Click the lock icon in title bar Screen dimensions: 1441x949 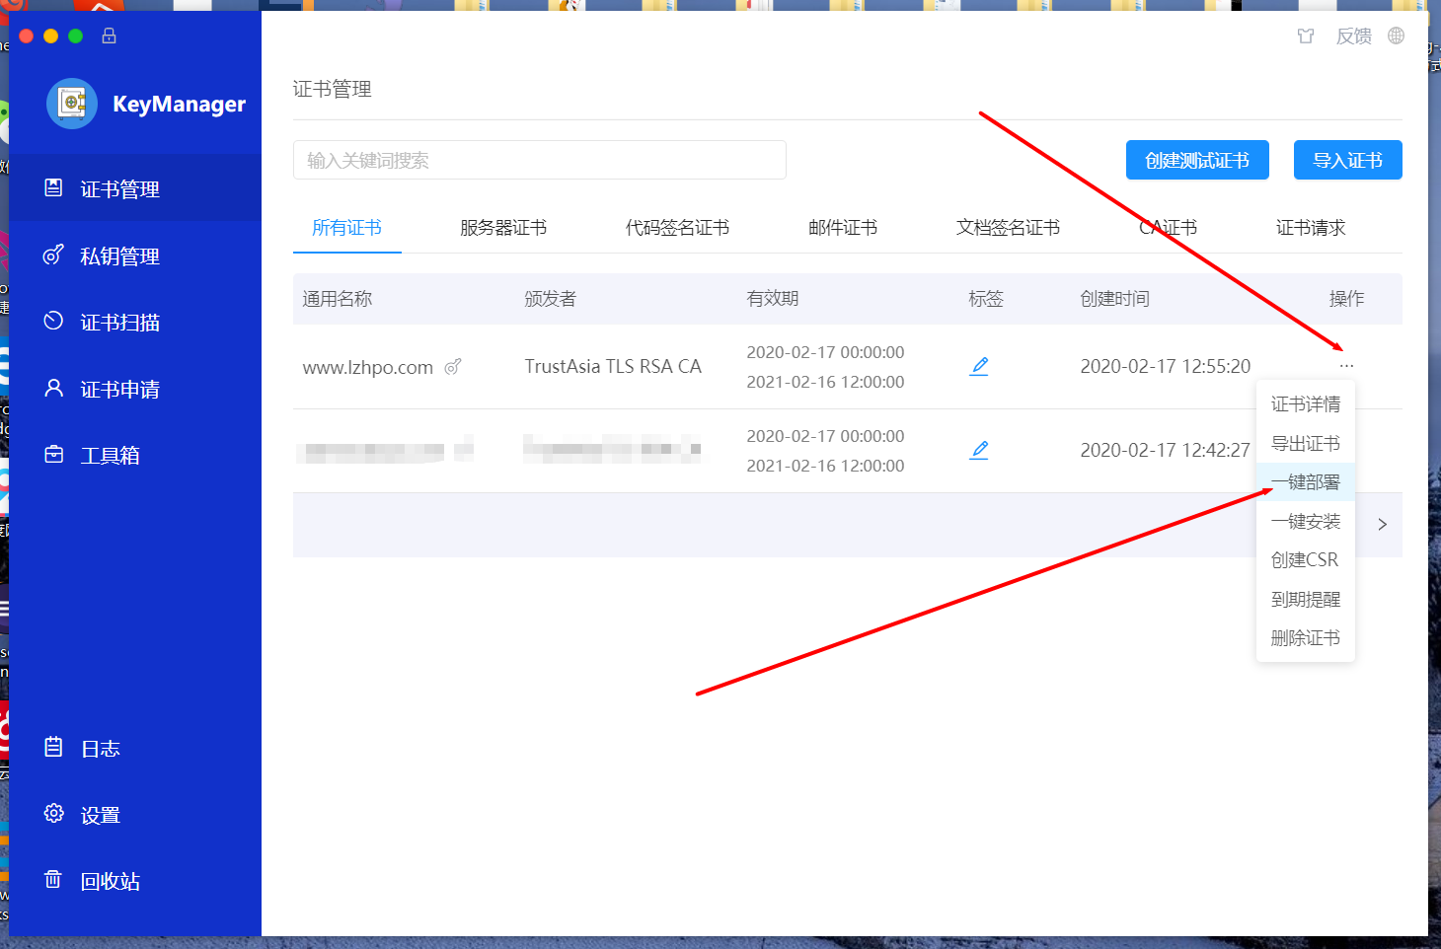click(109, 36)
